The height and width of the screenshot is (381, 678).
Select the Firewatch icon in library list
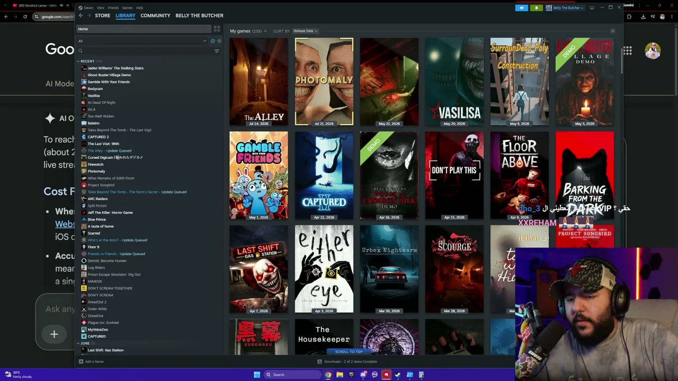click(84, 165)
